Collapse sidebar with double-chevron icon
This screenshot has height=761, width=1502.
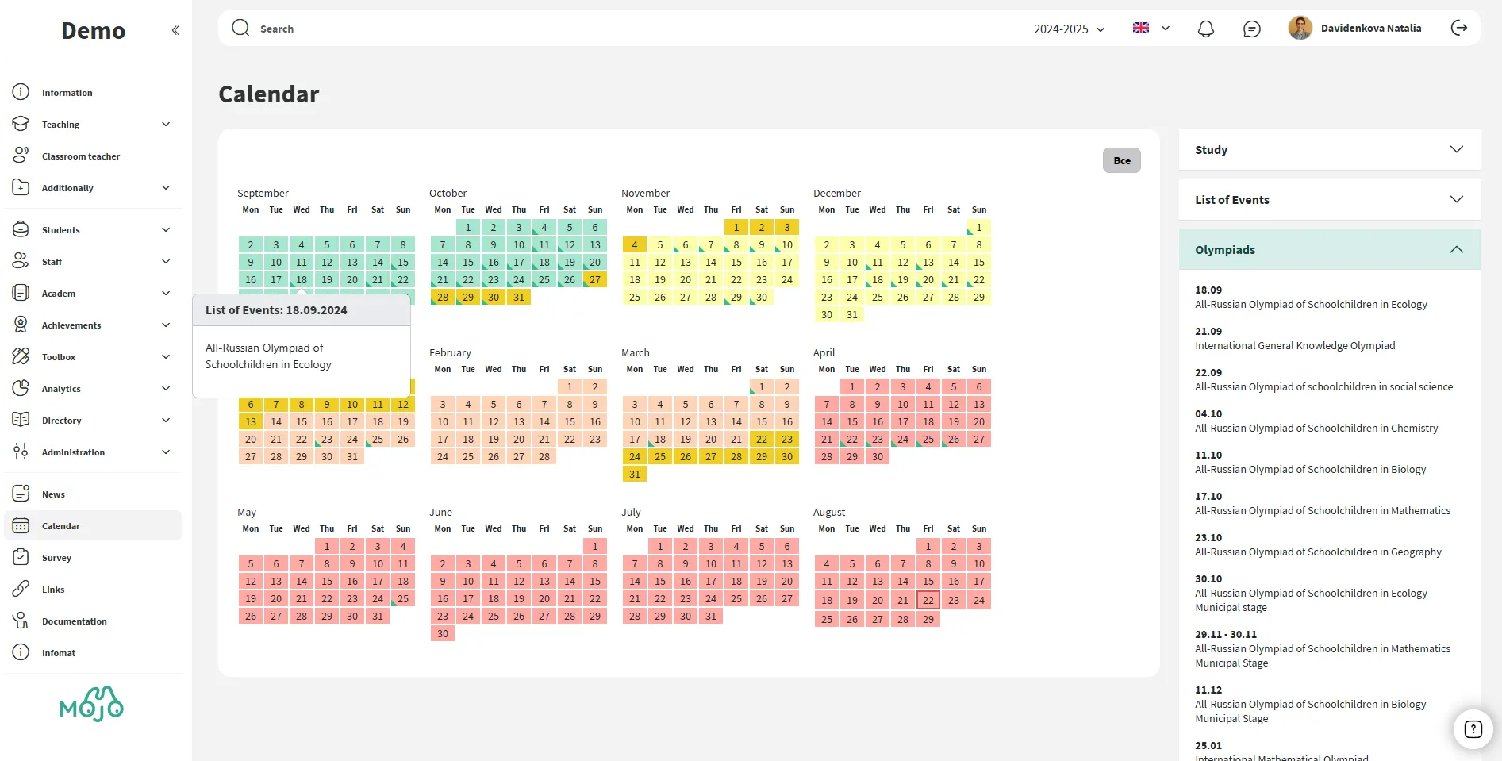(175, 30)
